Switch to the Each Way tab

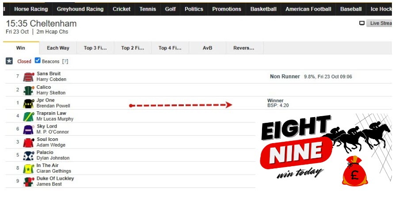coord(58,48)
